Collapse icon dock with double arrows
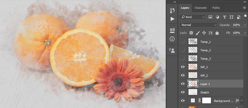 (174, 2)
